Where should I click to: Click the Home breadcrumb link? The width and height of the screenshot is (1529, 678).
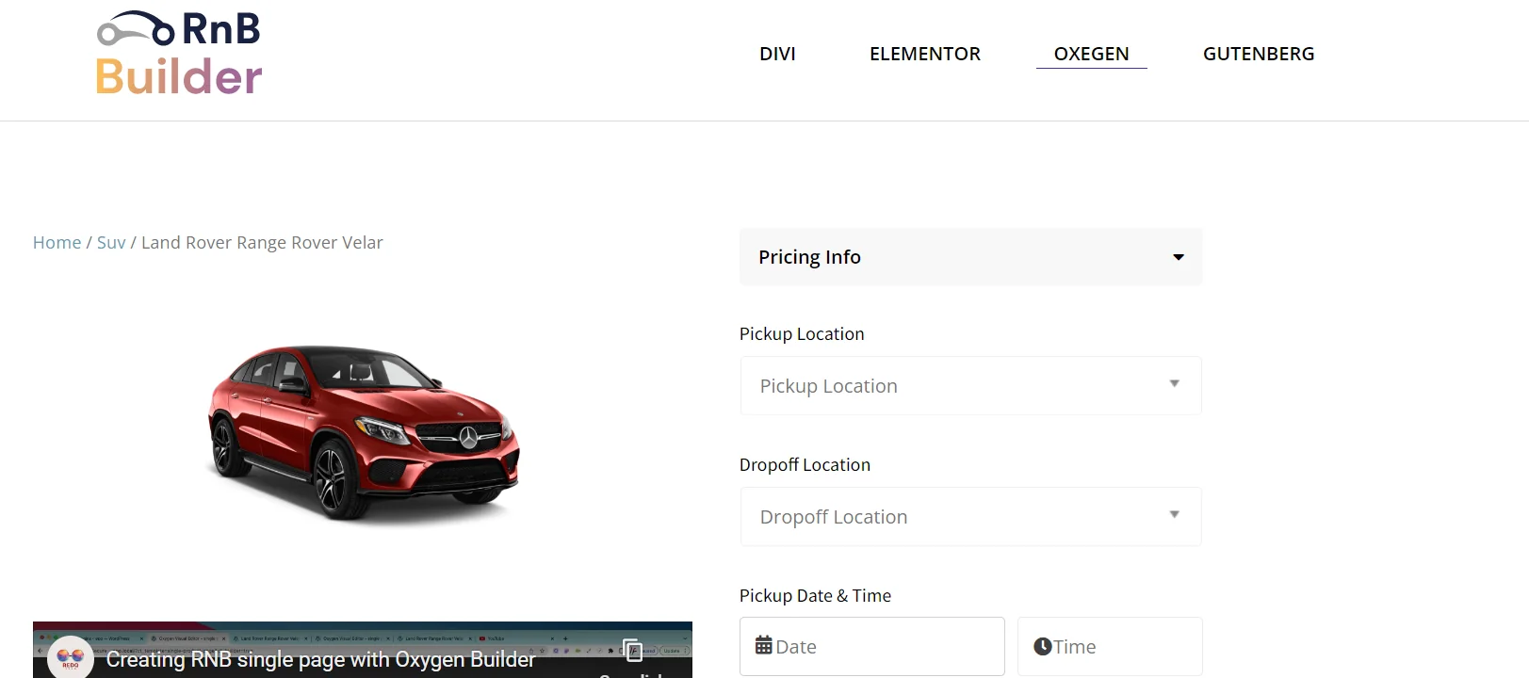tap(57, 243)
